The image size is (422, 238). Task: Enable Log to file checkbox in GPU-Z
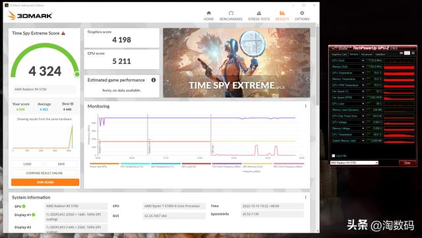pos(334,156)
